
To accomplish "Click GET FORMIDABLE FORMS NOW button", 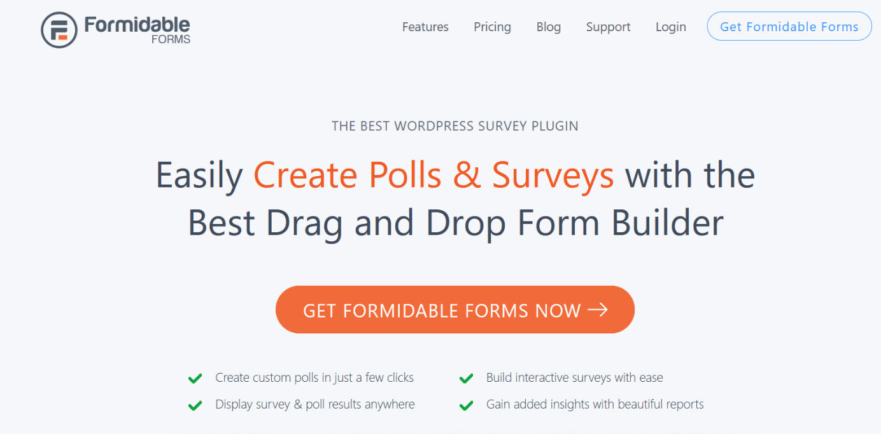I will pyautogui.click(x=455, y=310).
